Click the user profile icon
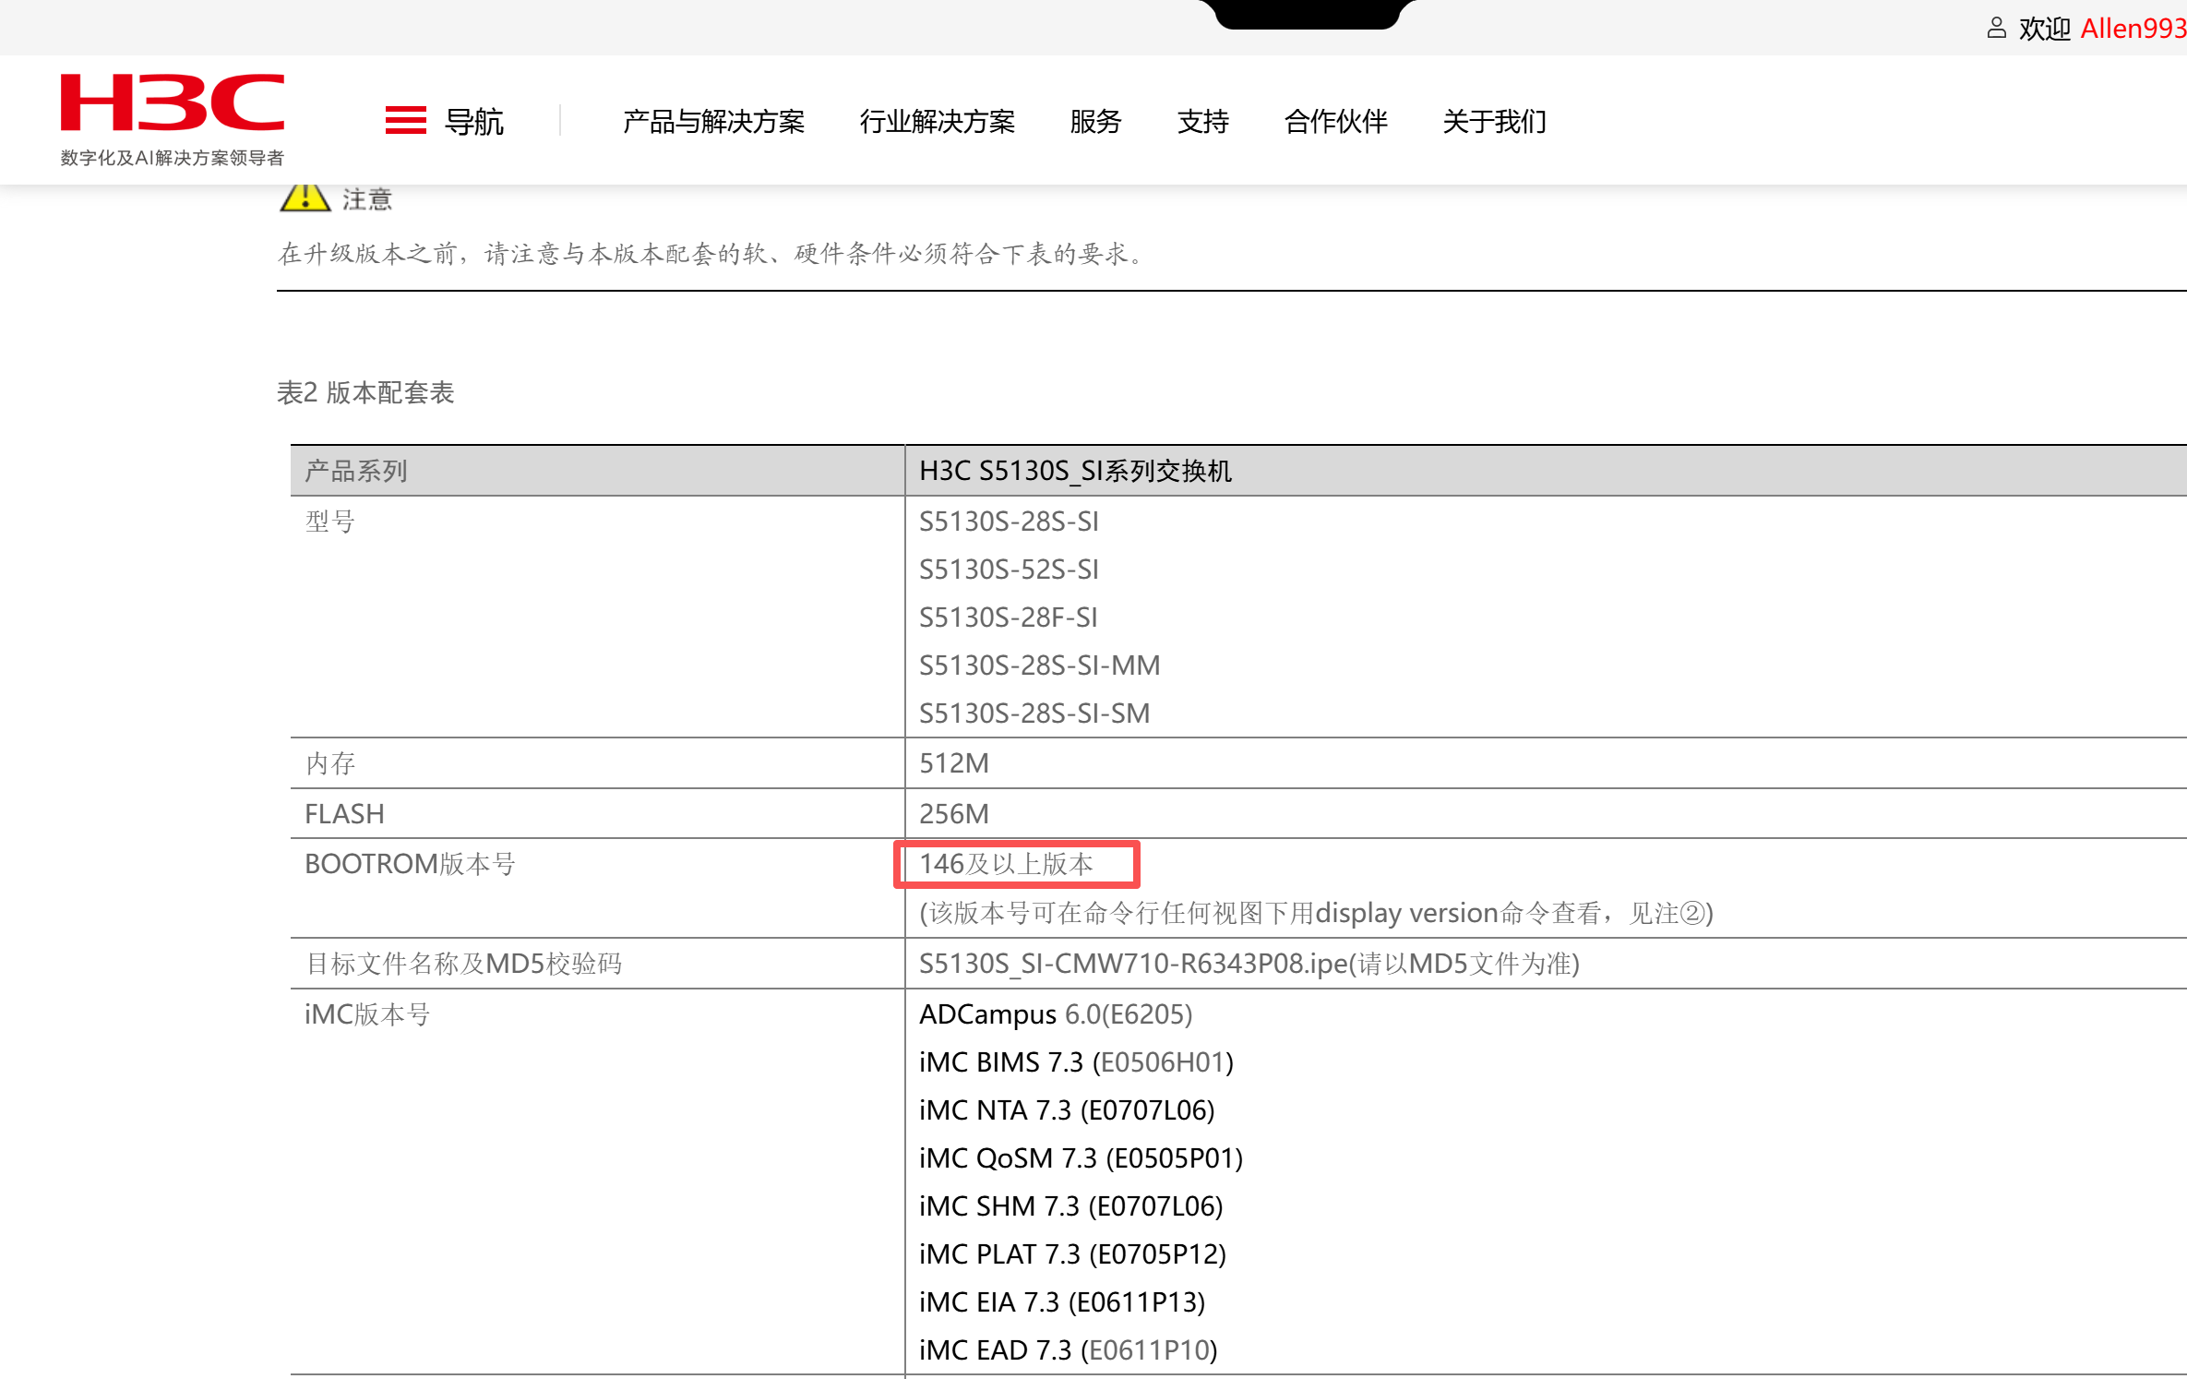The height and width of the screenshot is (1379, 2187). (1996, 29)
